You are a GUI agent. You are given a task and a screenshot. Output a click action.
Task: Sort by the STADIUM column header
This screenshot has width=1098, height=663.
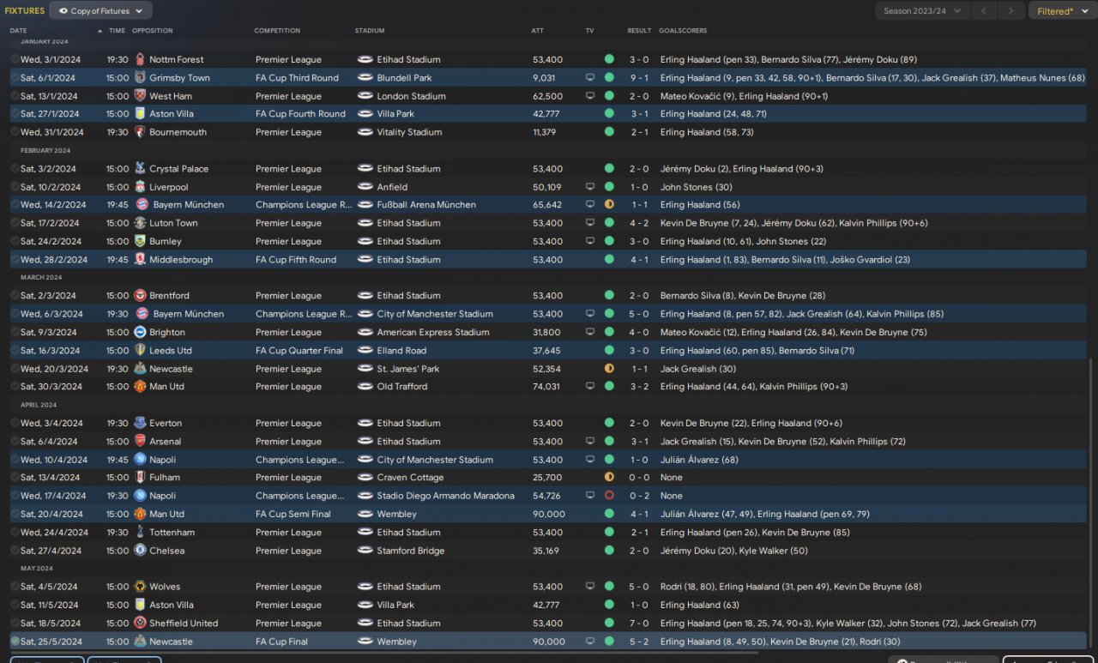pos(370,31)
